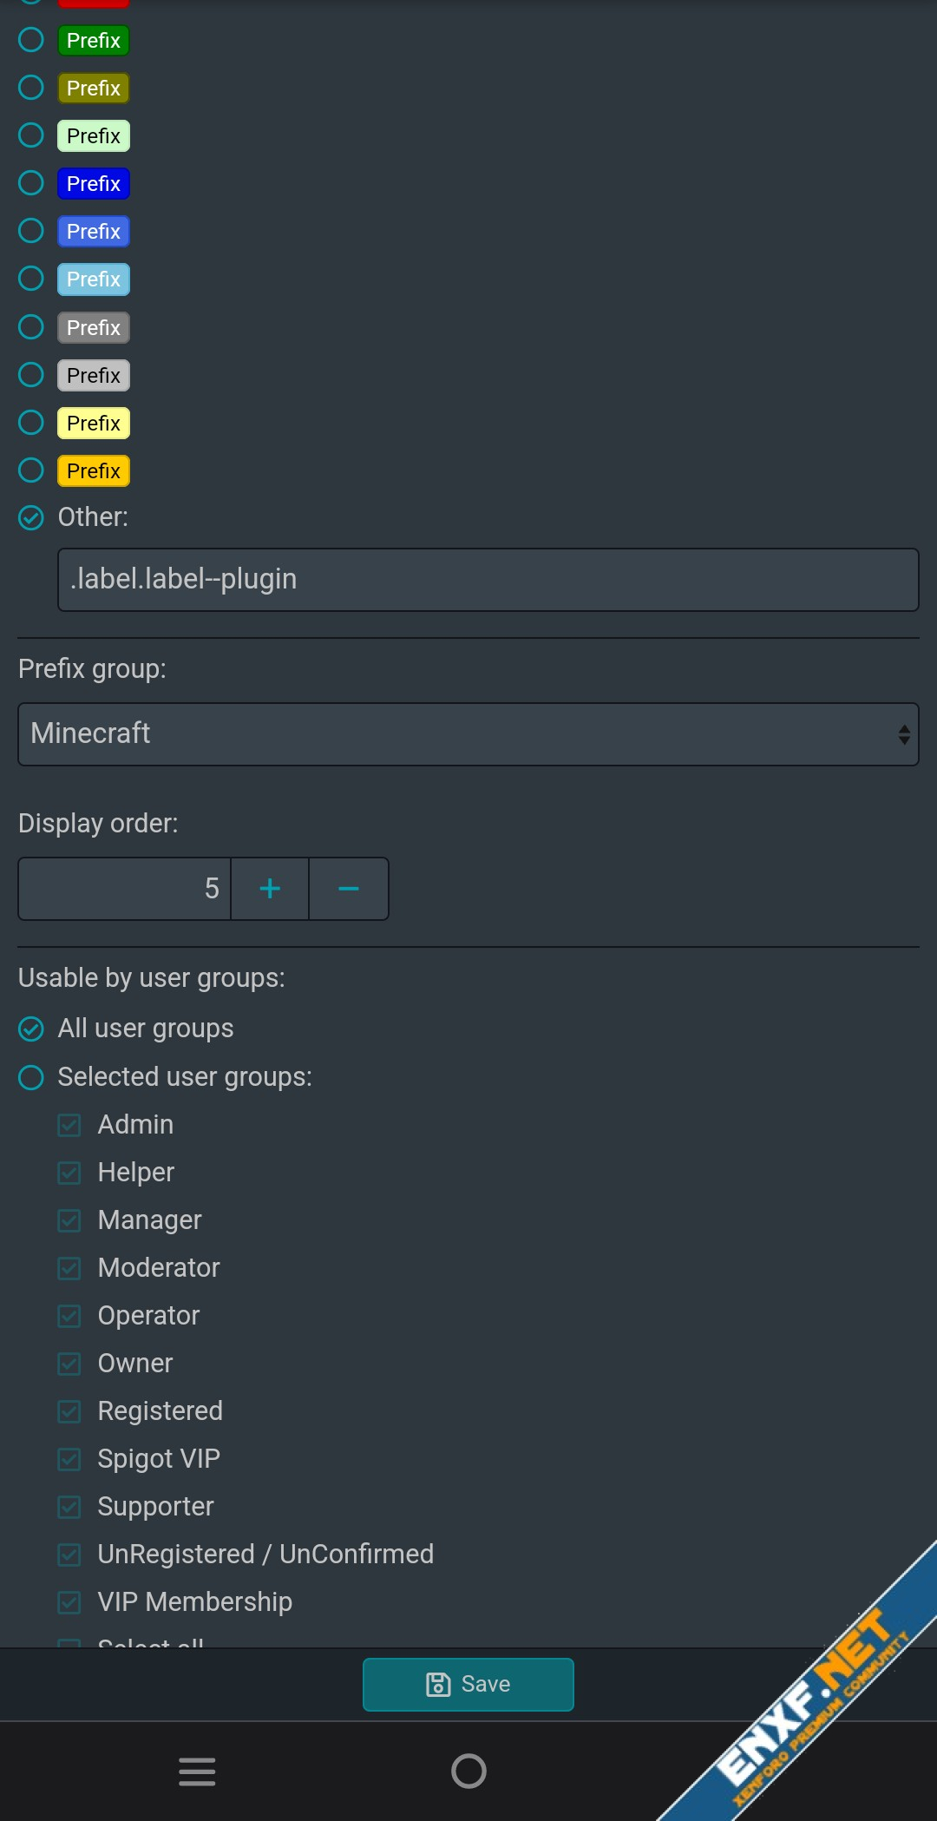Image resolution: width=937 pixels, height=1821 pixels.
Task: Choose the All user groups option
Action: (31, 1029)
